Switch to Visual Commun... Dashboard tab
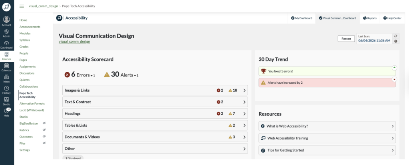Viewport: 409px width, 165px height. tap(338, 18)
